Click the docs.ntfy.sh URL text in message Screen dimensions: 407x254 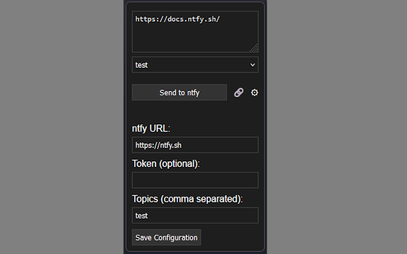pyautogui.click(x=177, y=19)
